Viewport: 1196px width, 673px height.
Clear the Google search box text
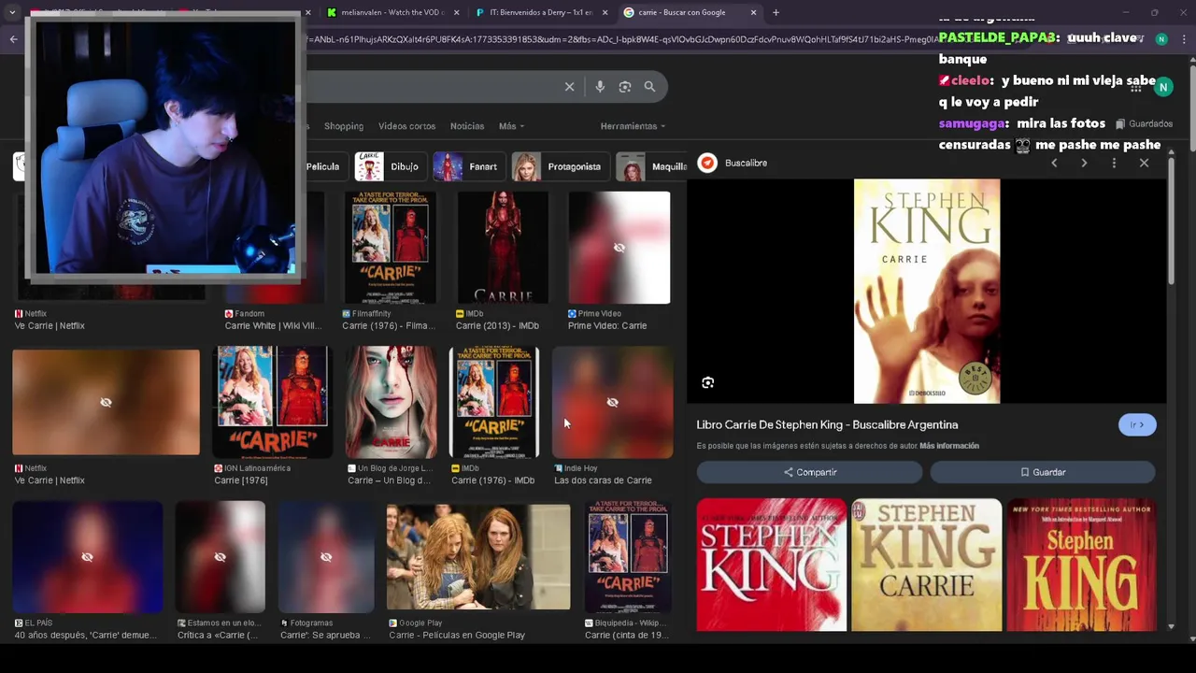569,87
